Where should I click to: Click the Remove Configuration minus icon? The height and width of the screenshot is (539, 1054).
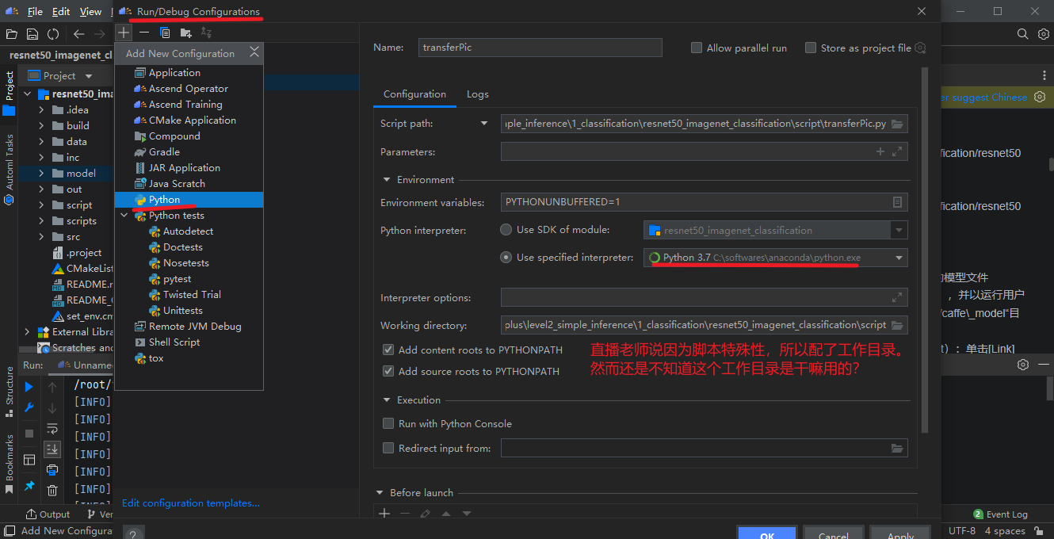point(144,32)
